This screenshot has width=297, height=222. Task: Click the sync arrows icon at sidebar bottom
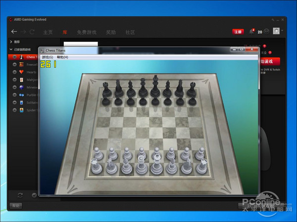tap(20, 195)
